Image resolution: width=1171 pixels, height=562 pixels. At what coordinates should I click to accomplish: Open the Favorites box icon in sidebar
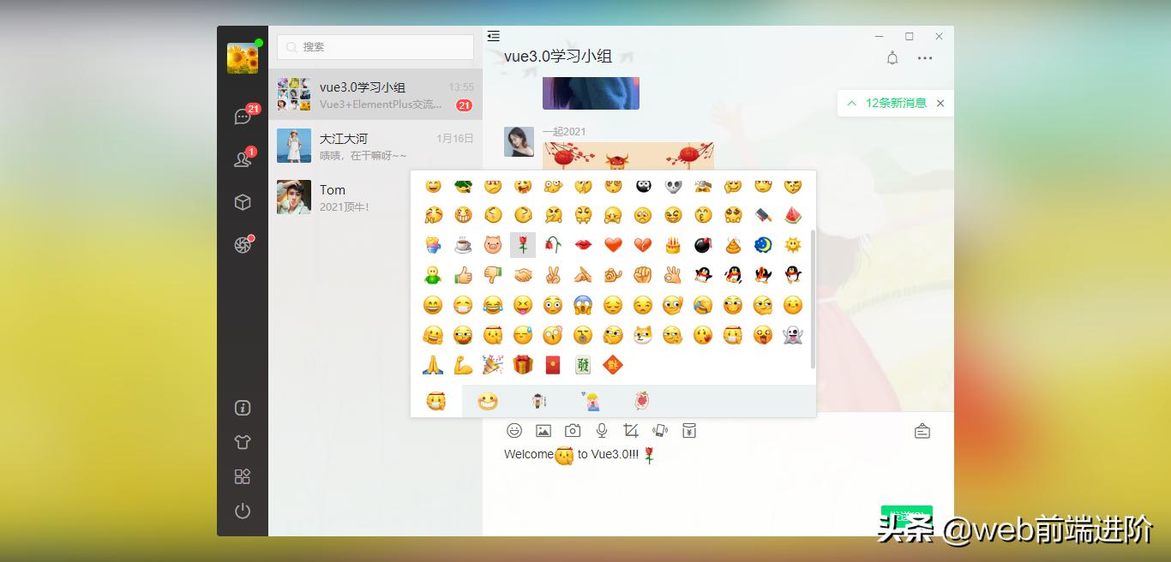pos(243,201)
